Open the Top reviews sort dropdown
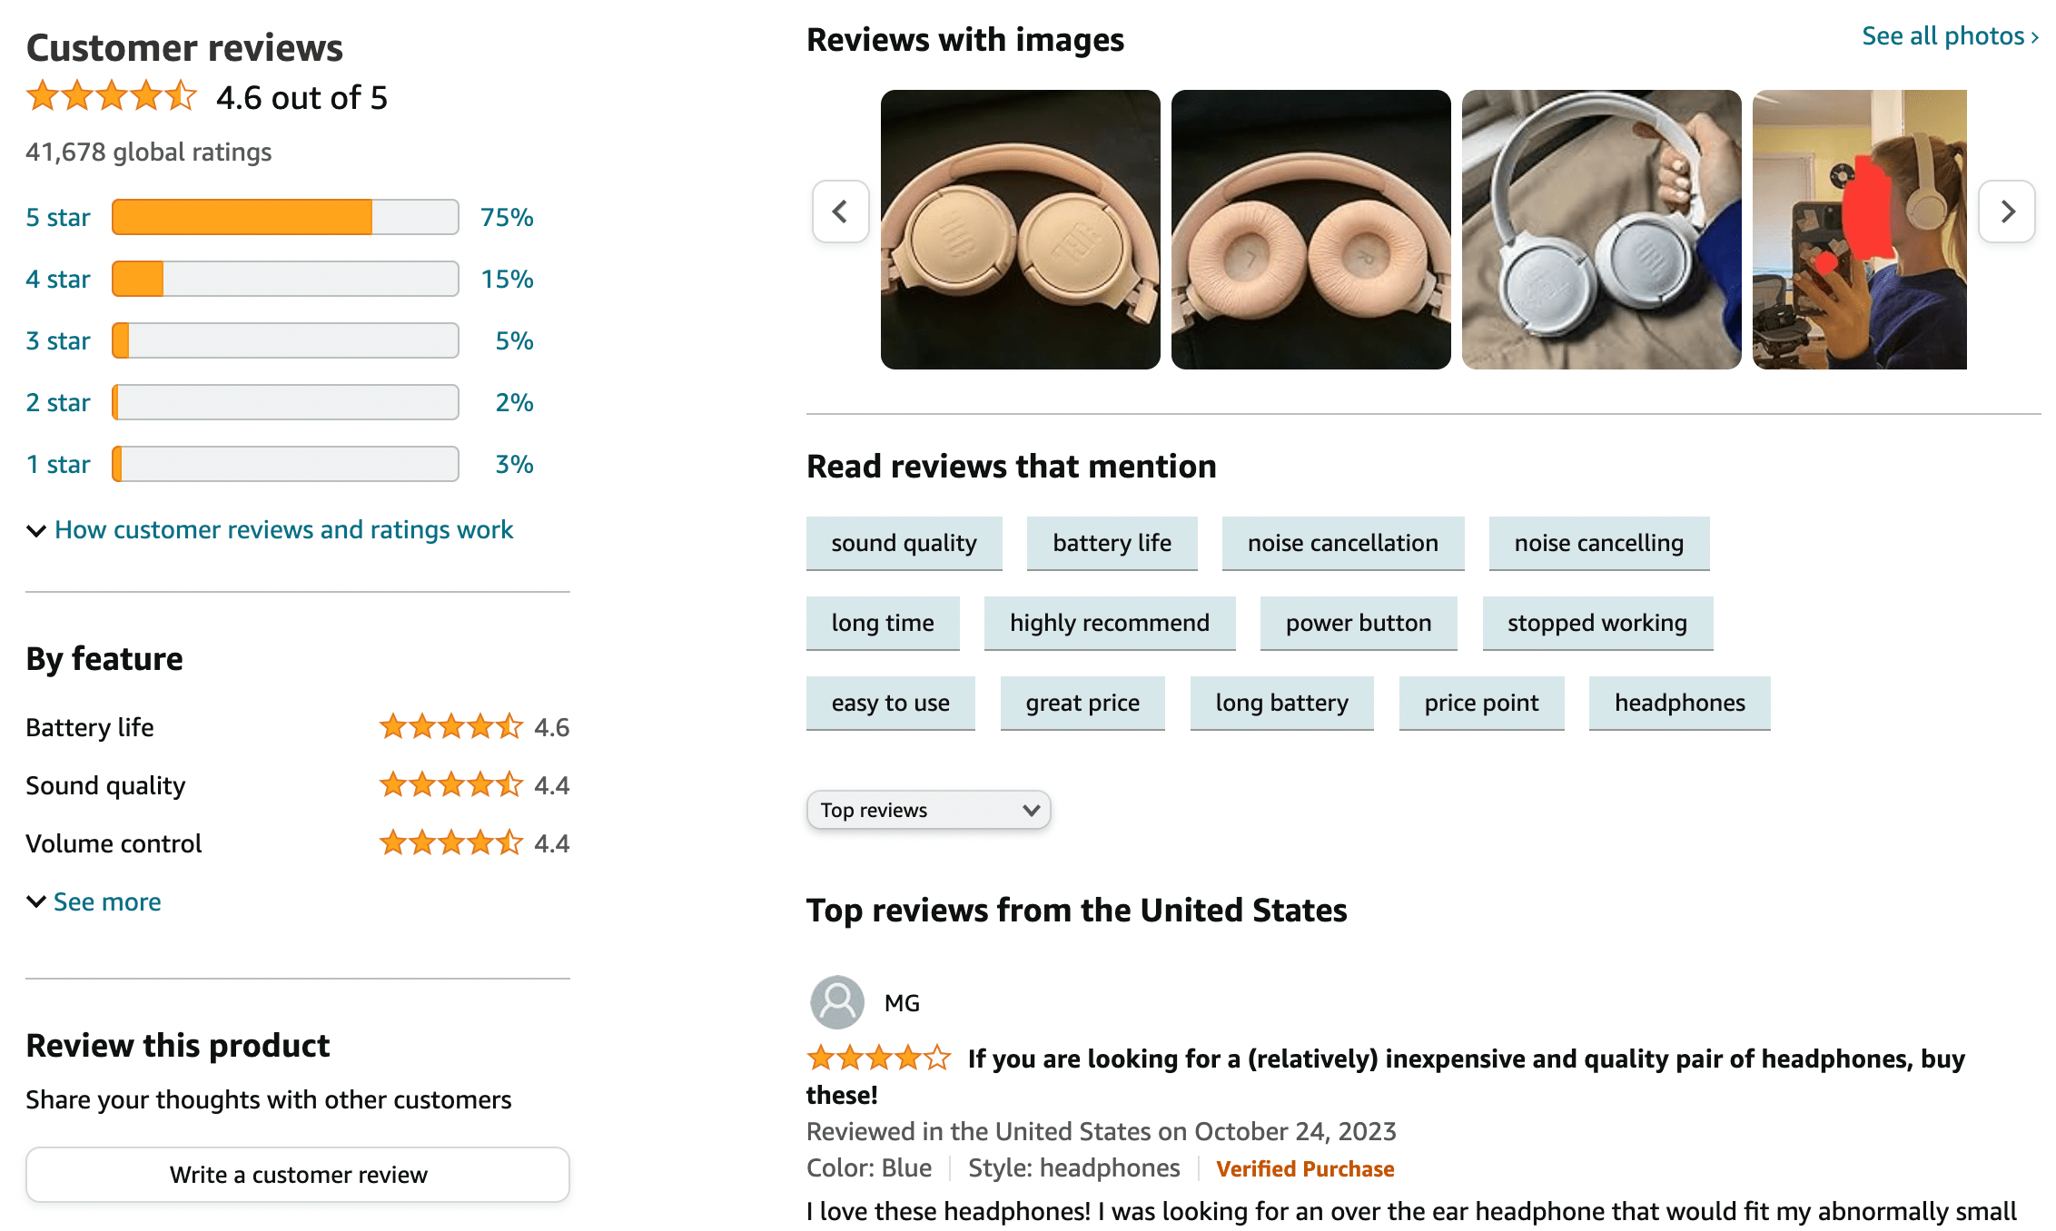 928,809
